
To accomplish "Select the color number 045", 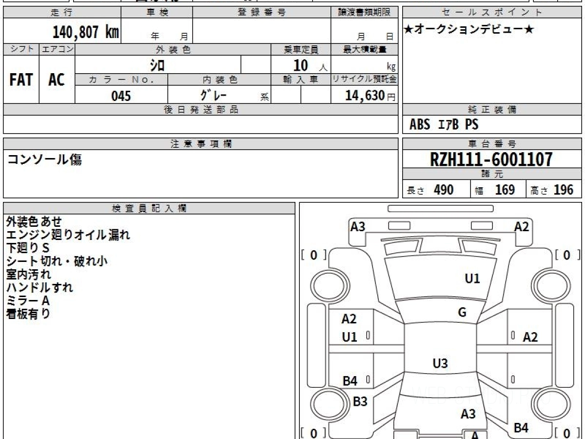I will coord(121,96).
